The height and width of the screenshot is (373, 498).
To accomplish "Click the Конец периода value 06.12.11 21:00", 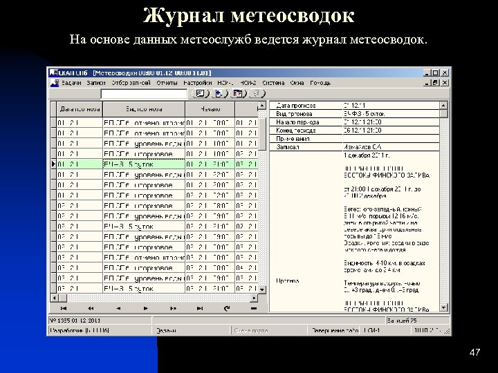I will [362, 131].
